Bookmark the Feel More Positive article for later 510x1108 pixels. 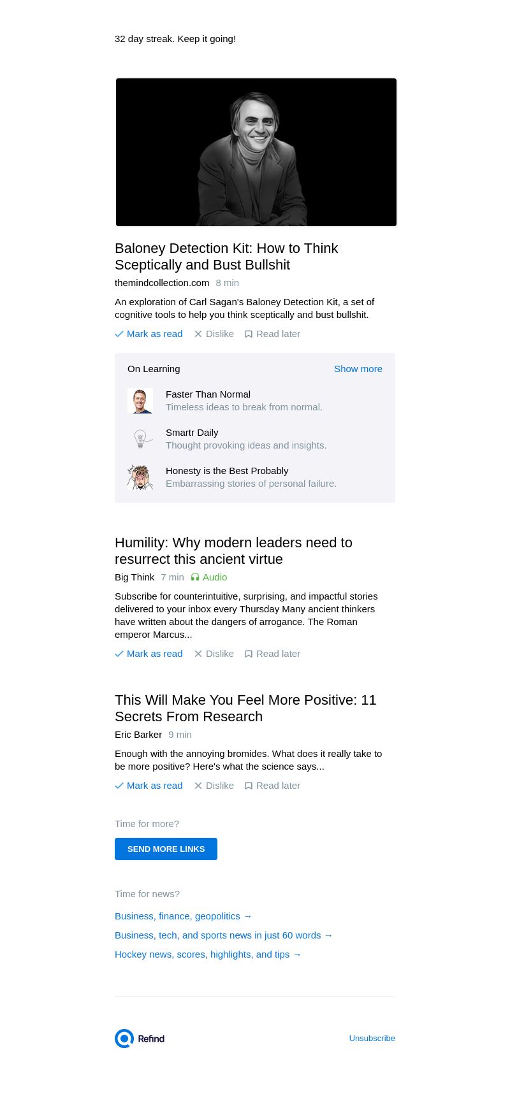pos(272,786)
